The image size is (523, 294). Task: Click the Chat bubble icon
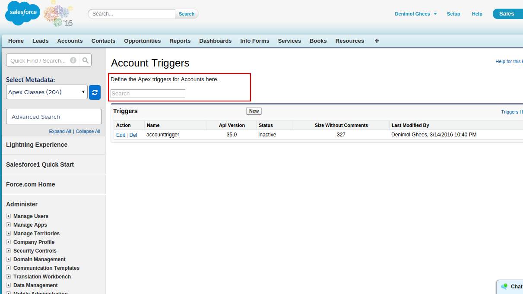[x=504, y=286]
